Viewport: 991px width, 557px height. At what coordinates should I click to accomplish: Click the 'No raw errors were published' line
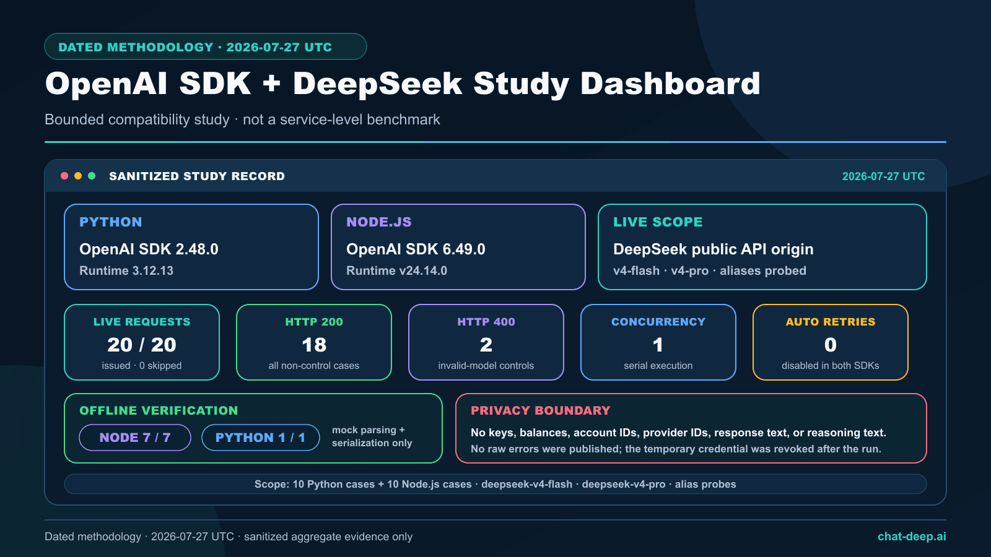coord(676,449)
